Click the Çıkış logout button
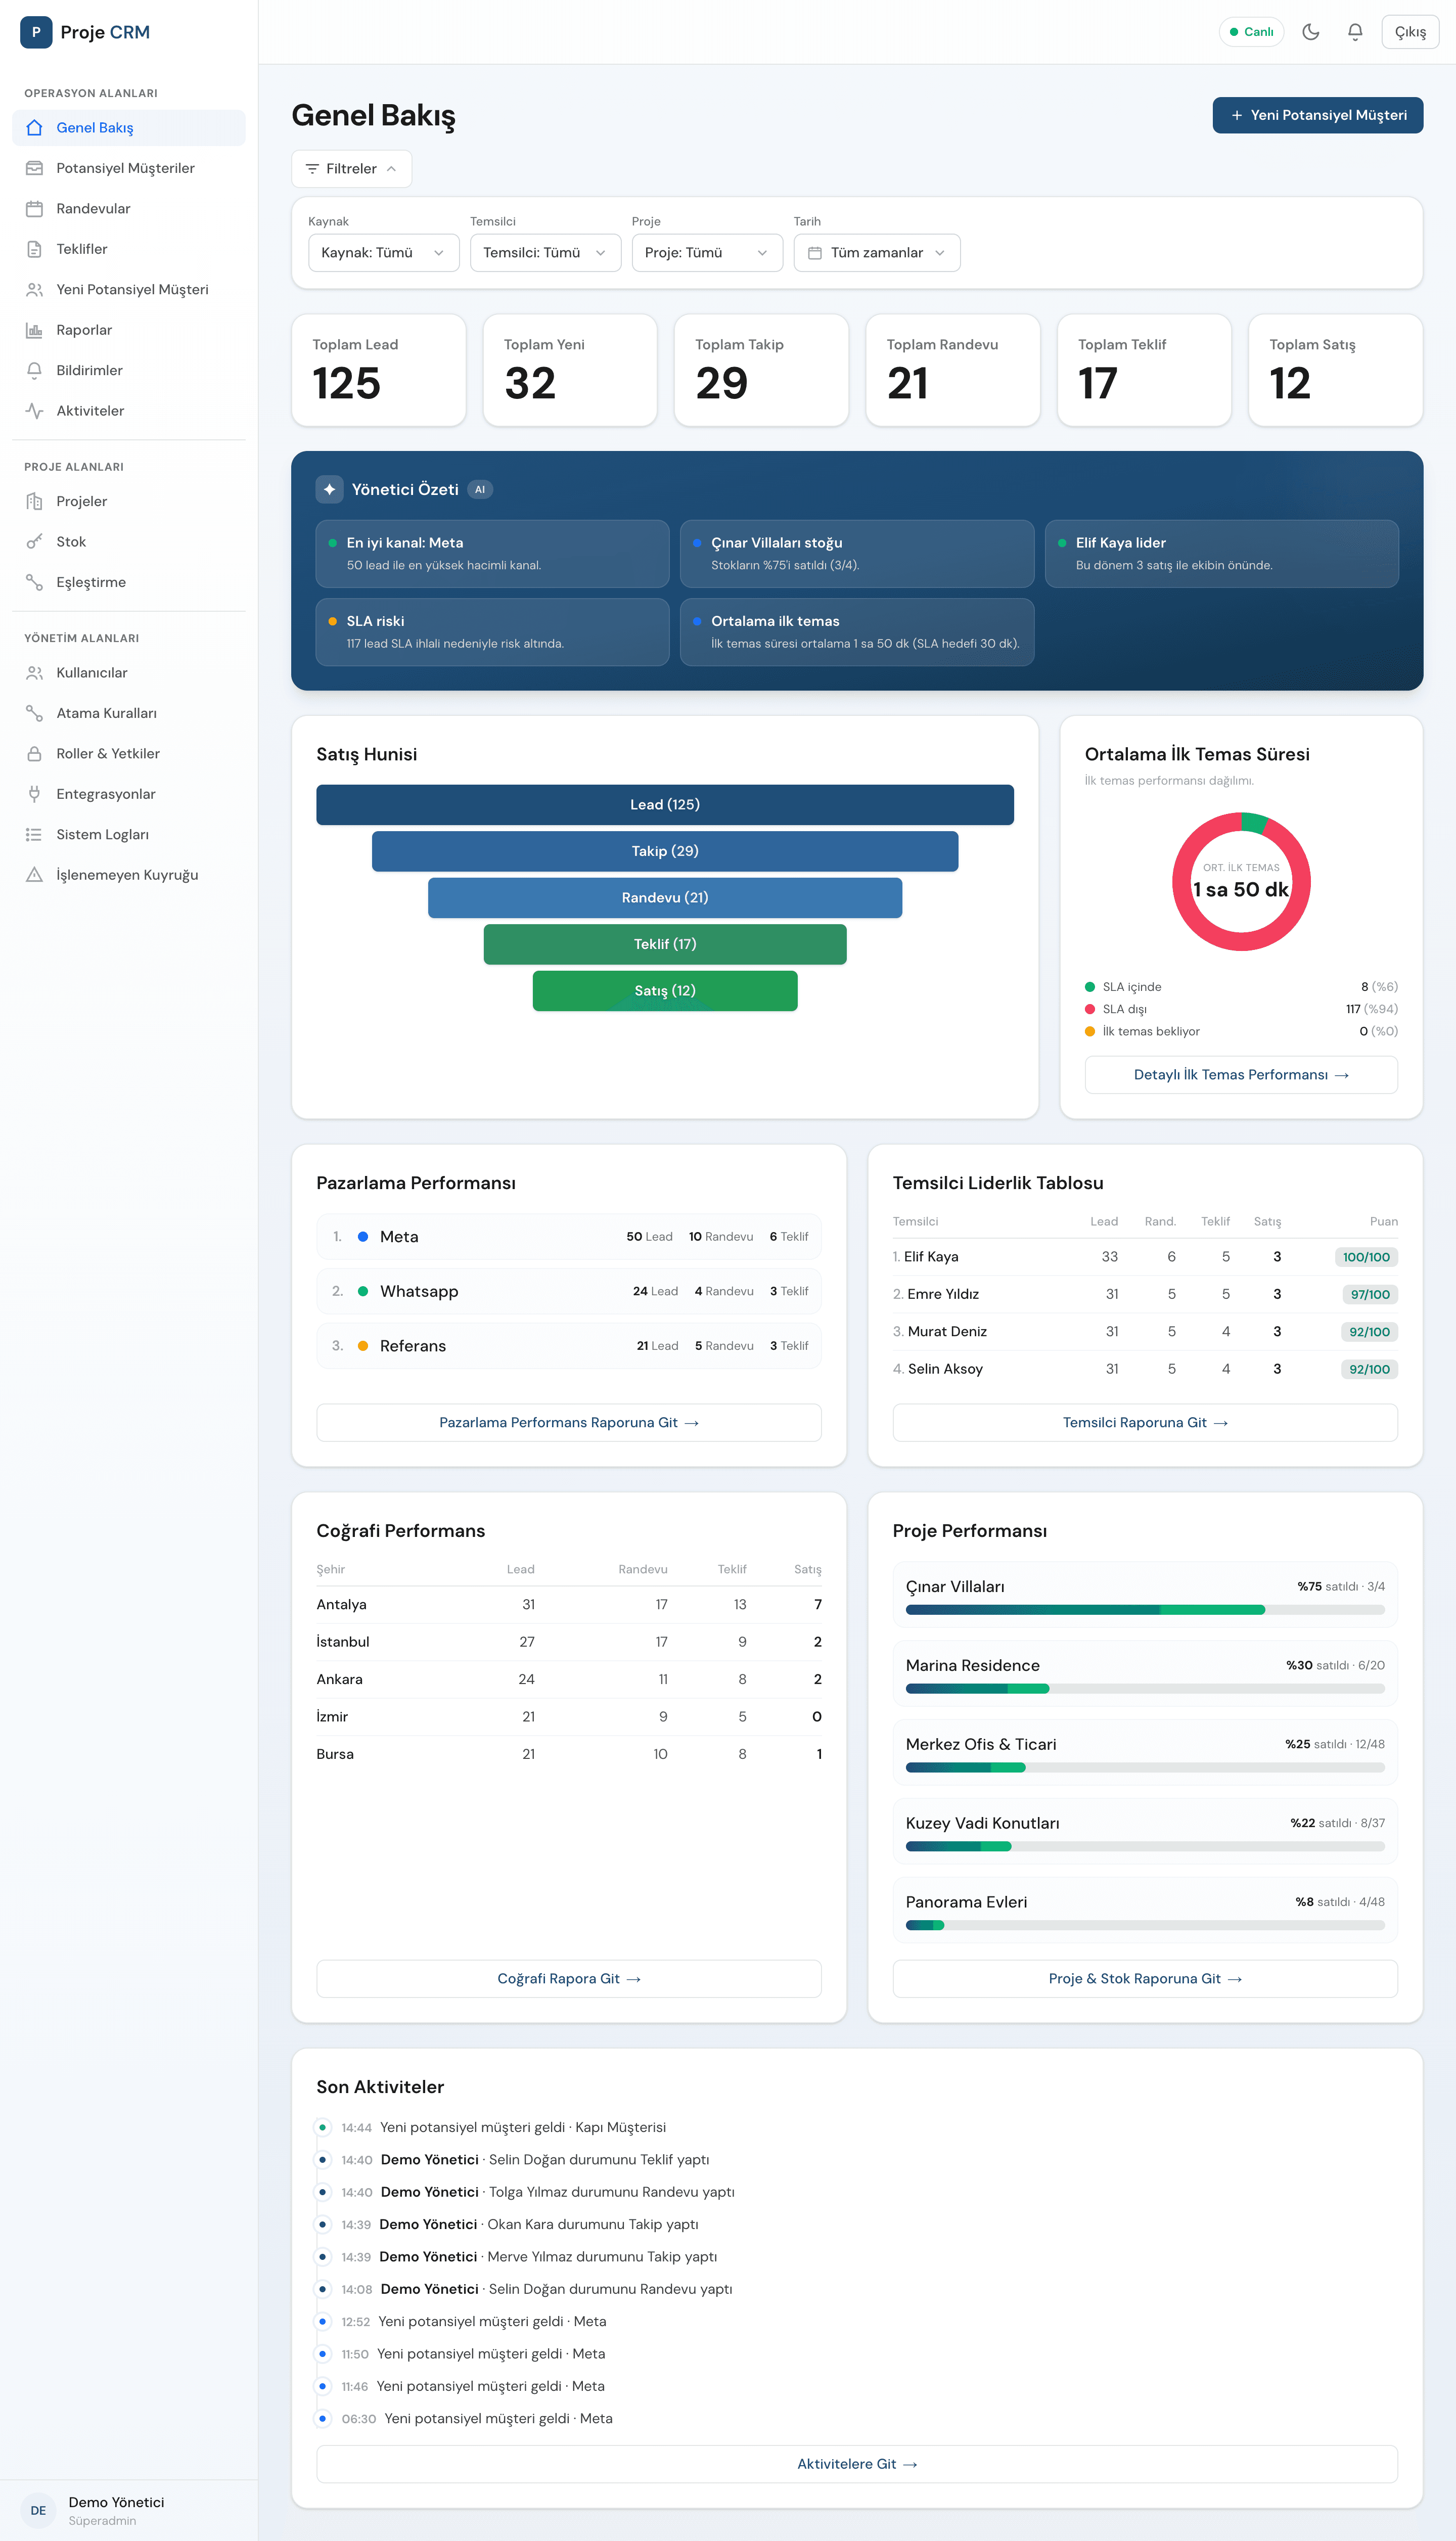1456x2541 pixels. 1410,32
